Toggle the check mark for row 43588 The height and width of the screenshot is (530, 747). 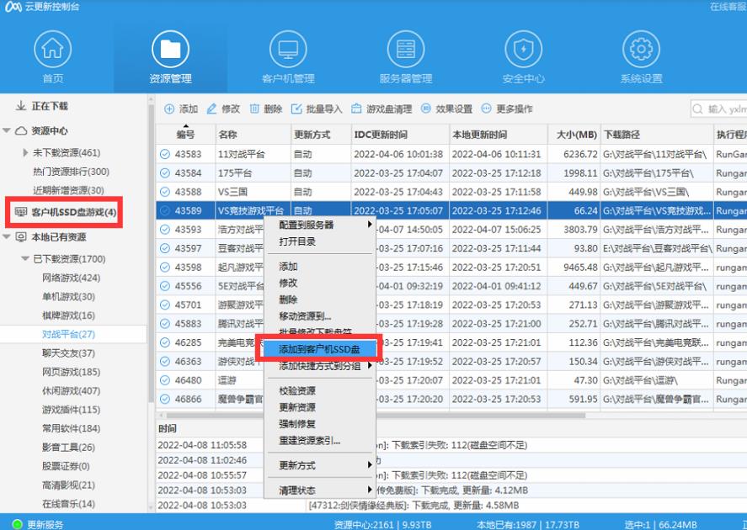tap(165, 192)
